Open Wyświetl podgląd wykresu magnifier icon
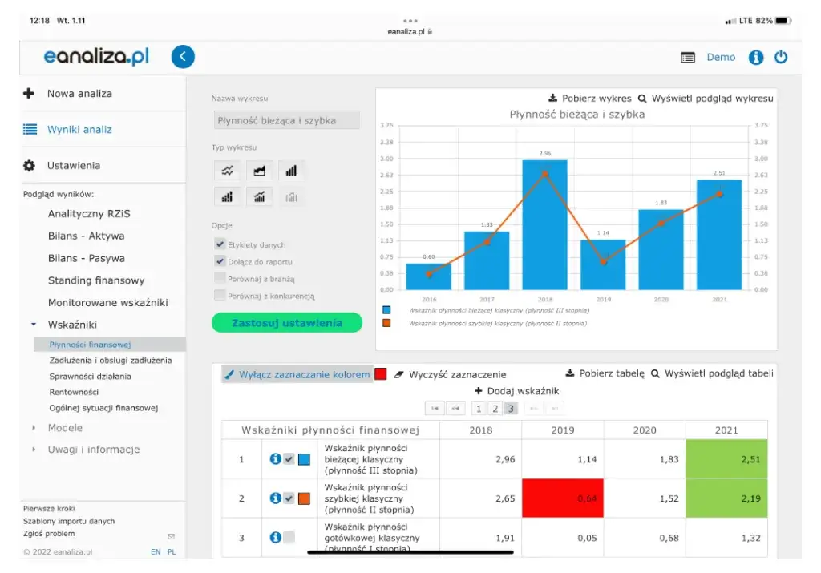Viewport: 821px width, 573px height. [641, 98]
